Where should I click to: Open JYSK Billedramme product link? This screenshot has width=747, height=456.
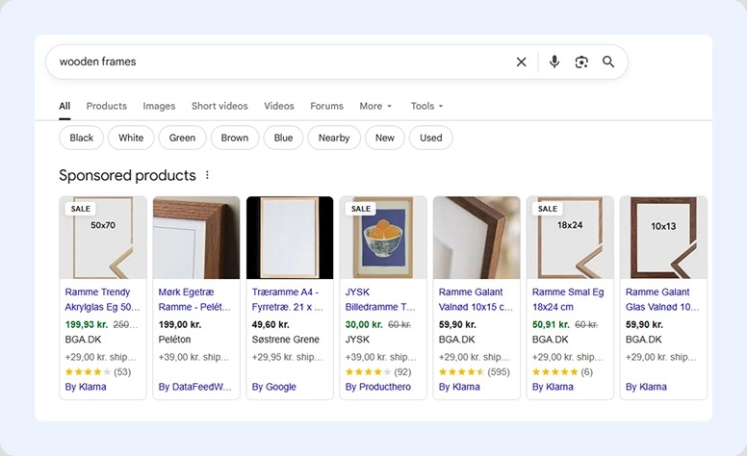coord(380,299)
